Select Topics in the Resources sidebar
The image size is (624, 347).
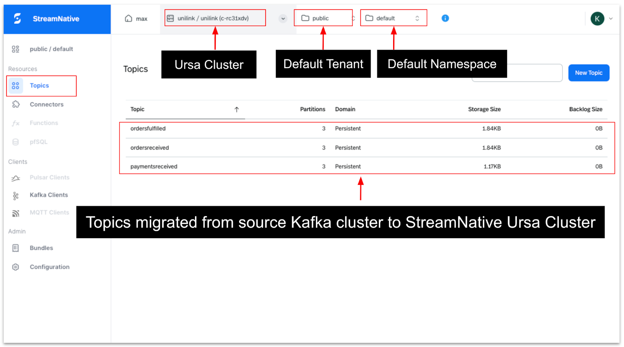point(39,86)
